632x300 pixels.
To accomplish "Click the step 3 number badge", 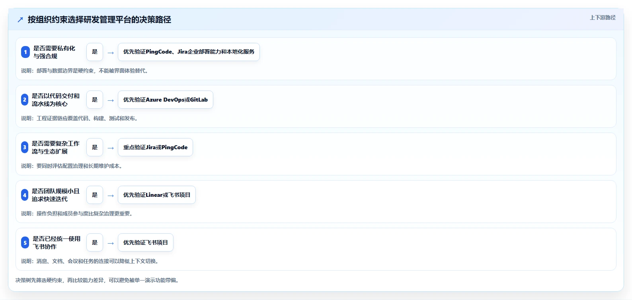I will click(x=25, y=147).
